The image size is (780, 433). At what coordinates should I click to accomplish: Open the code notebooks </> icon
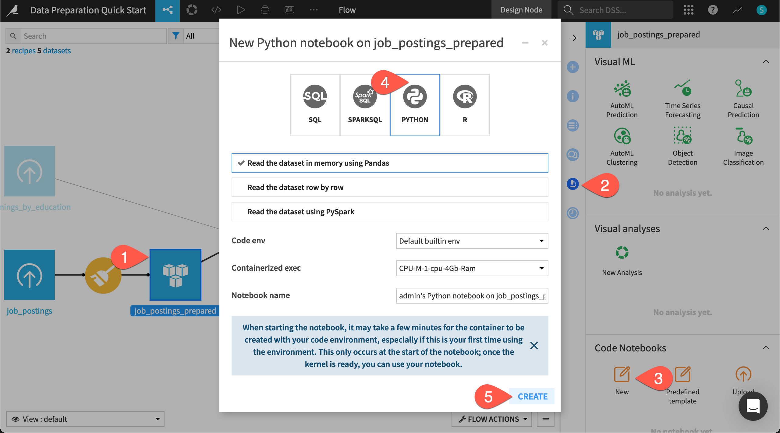coord(216,10)
